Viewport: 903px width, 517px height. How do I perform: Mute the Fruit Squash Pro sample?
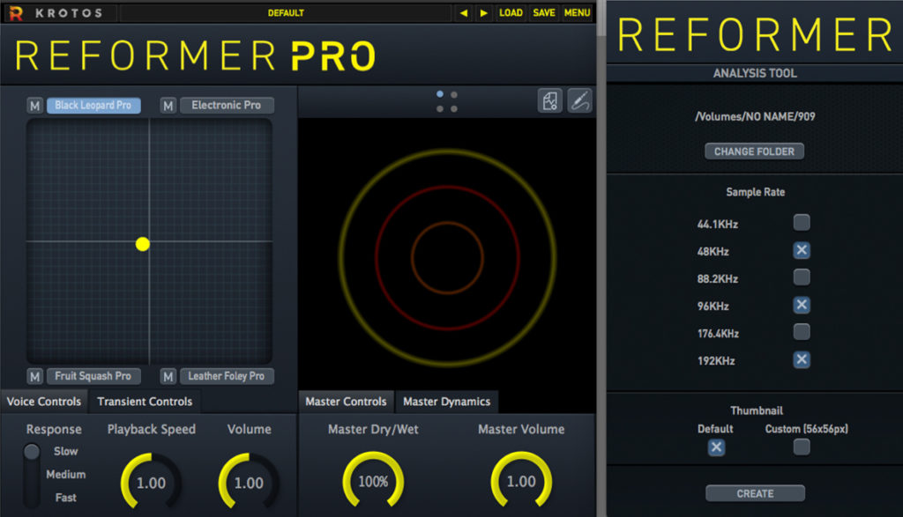(x=35, y=376)
